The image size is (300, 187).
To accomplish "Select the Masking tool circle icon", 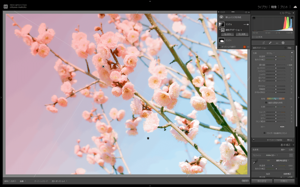I will pyautogui.click(x=283, y=43).
